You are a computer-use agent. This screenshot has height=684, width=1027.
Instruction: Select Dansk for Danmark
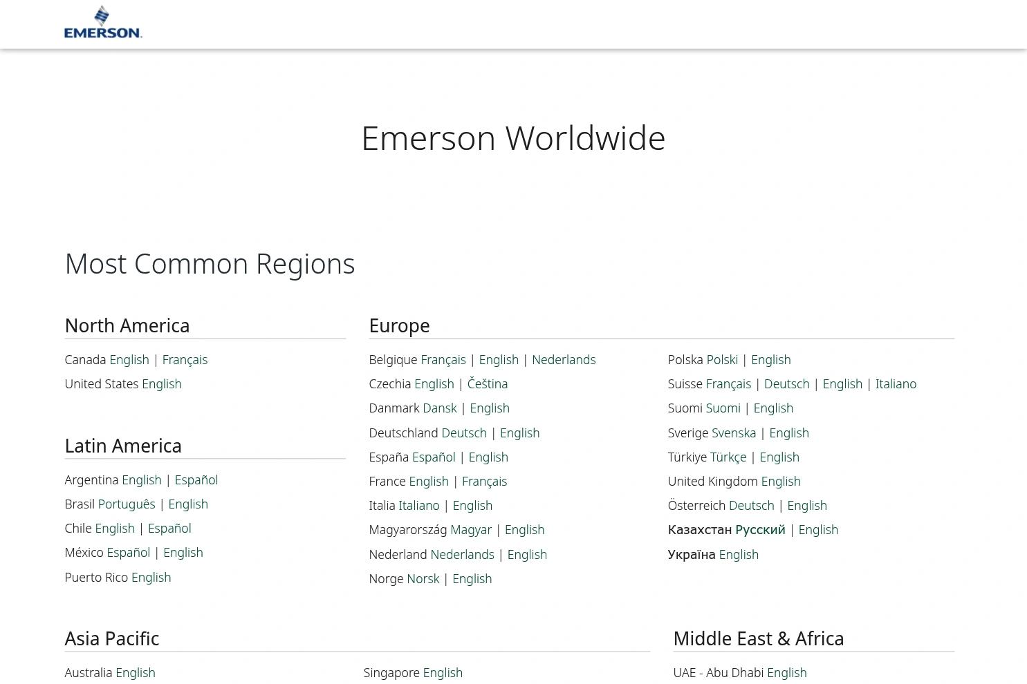(440, 408)
